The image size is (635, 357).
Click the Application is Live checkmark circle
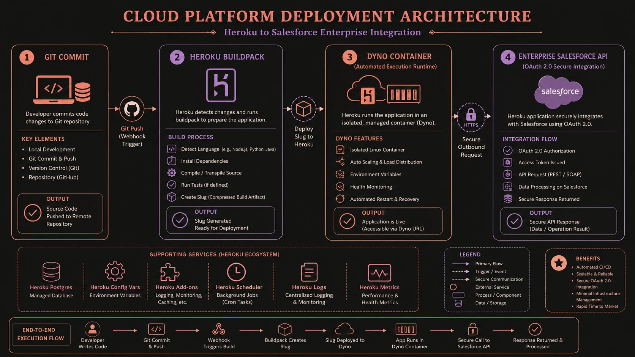[347, 221]
